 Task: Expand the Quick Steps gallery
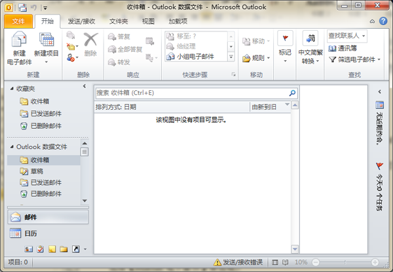(231, 57)
